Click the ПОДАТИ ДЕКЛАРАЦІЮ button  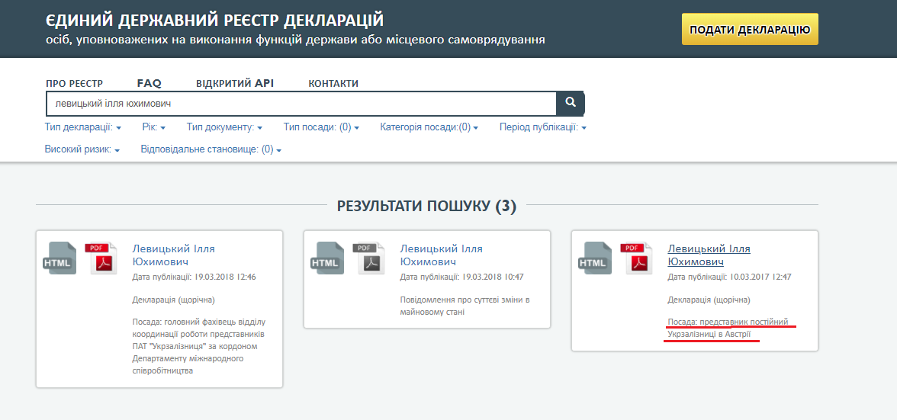point(750,29)
